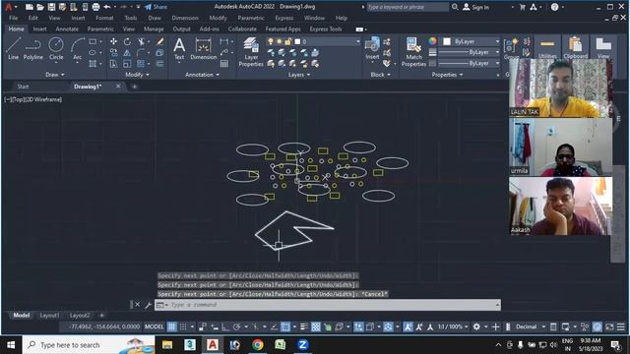630x354 pixels.
Task: Expand the Block panel
Action: click(380, 75)
